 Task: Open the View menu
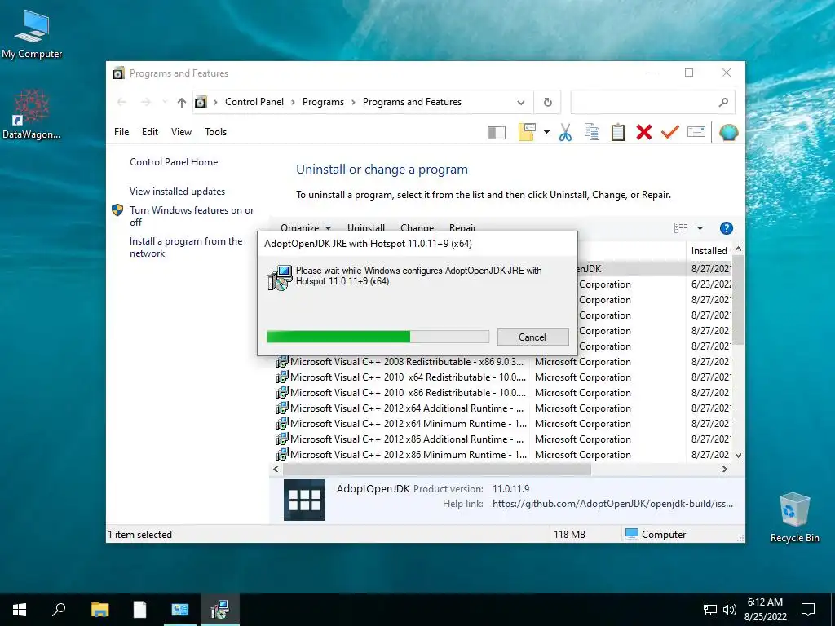181,132
